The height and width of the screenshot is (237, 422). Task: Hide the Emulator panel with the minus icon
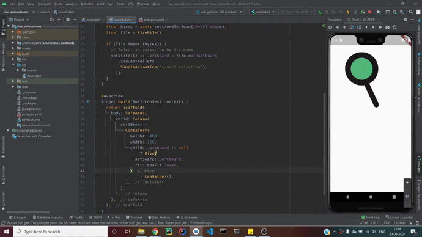pyautogui.click(x=412, y=20)
